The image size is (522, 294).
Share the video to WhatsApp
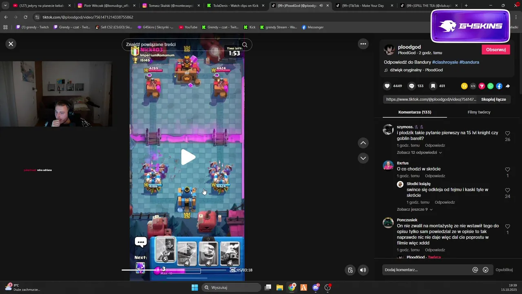pos(490,86)
